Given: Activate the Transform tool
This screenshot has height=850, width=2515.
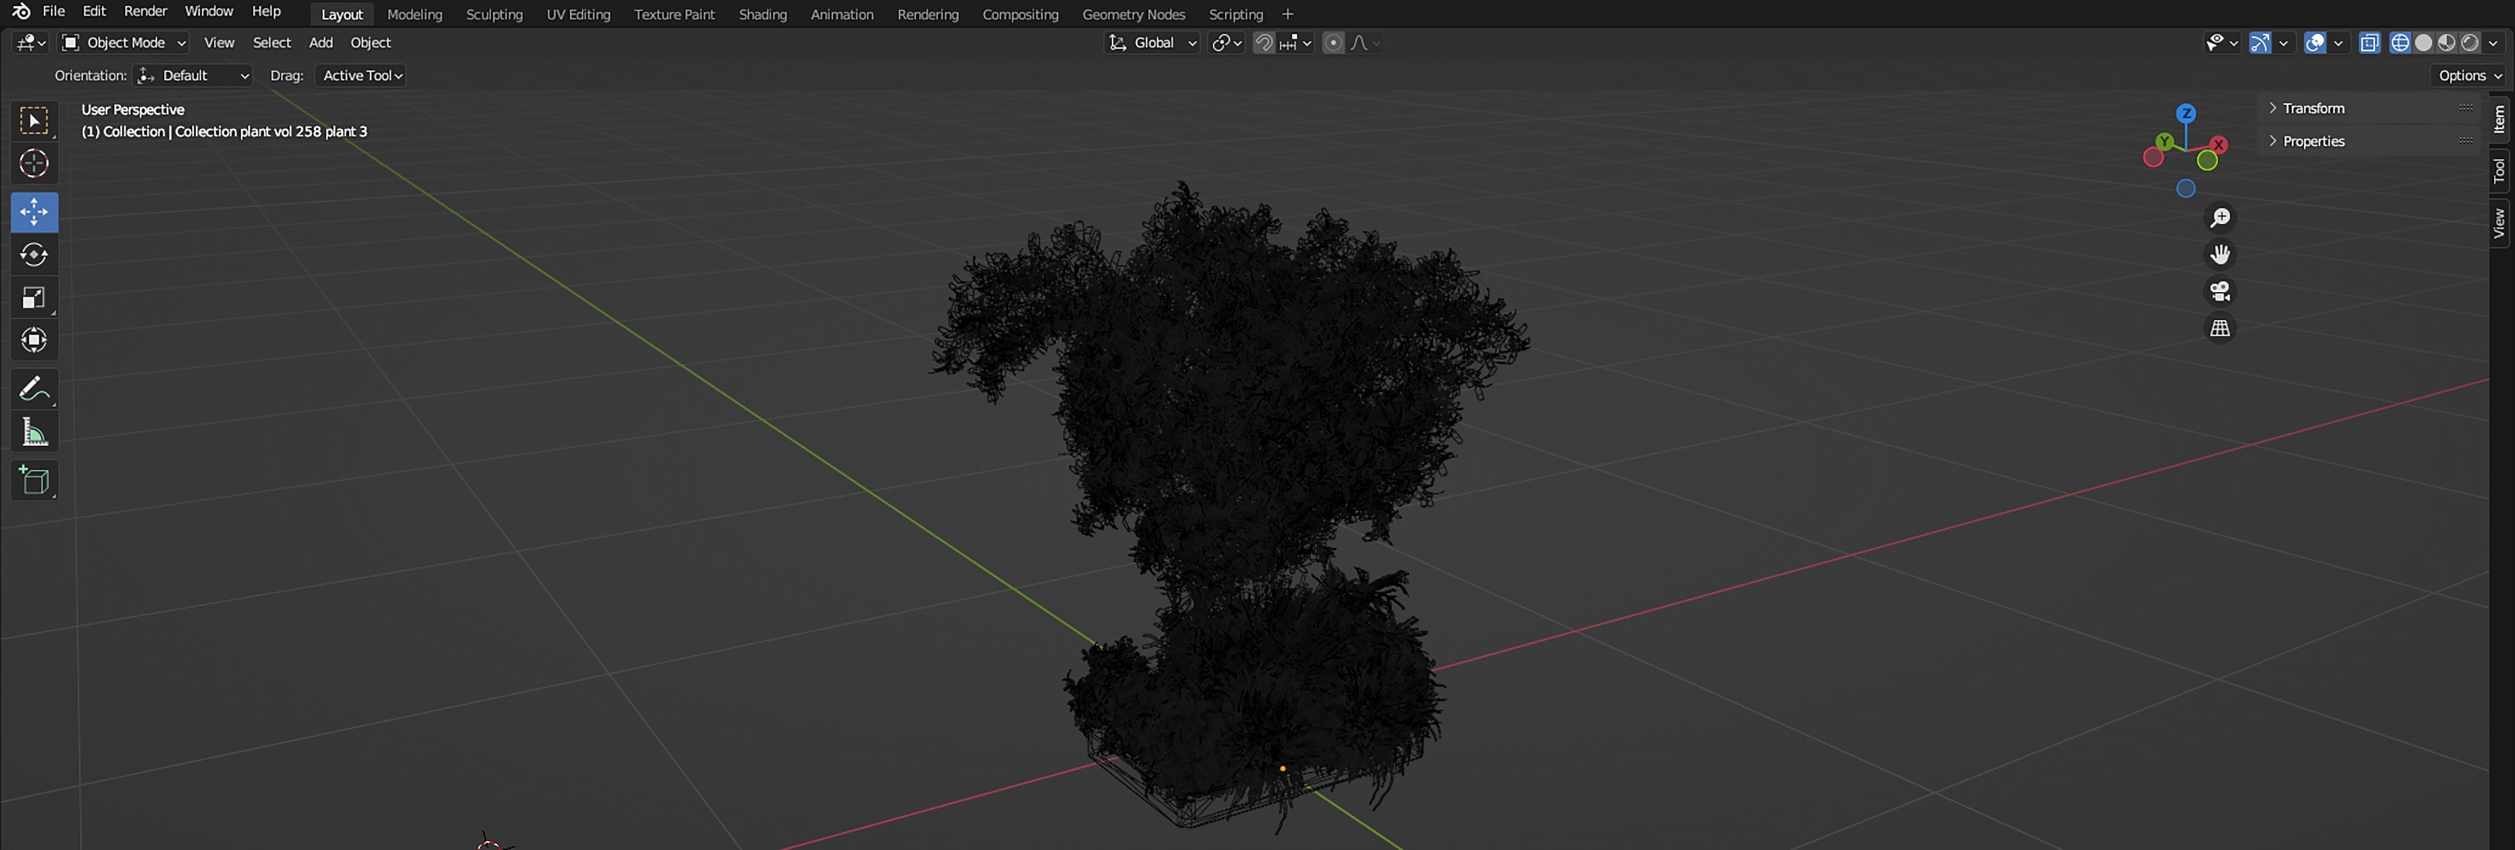Looking at the screenshot, I should 34,340.
